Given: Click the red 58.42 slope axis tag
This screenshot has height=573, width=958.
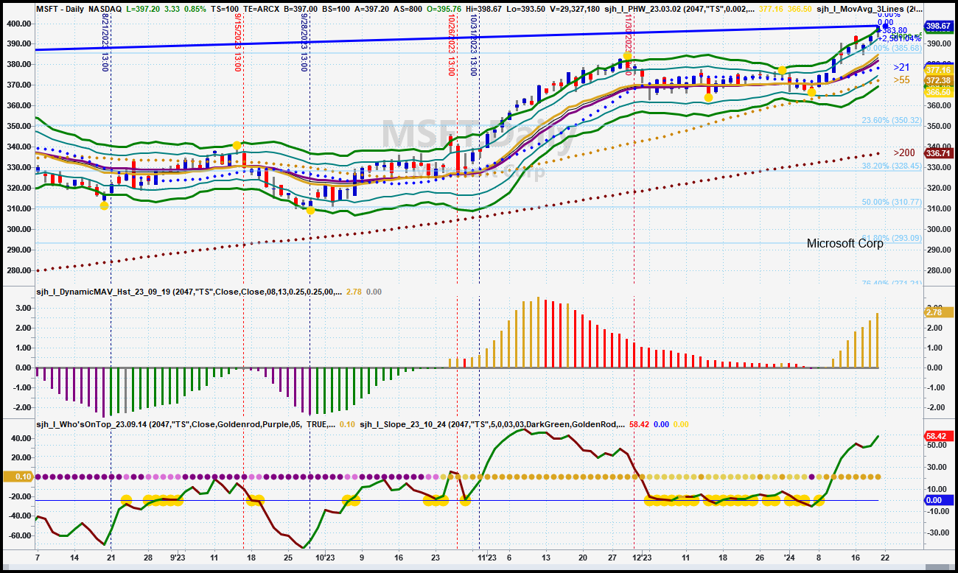Looking at the screenshot, I should click(x=938, y=436).
